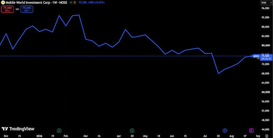Click the 84,000 price axis label
Viewport: 273px width, 138px height.
(265, 36)
